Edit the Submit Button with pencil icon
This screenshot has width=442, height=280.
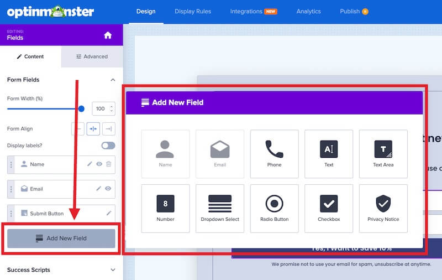pyautogui.click(x=109, y=213)
